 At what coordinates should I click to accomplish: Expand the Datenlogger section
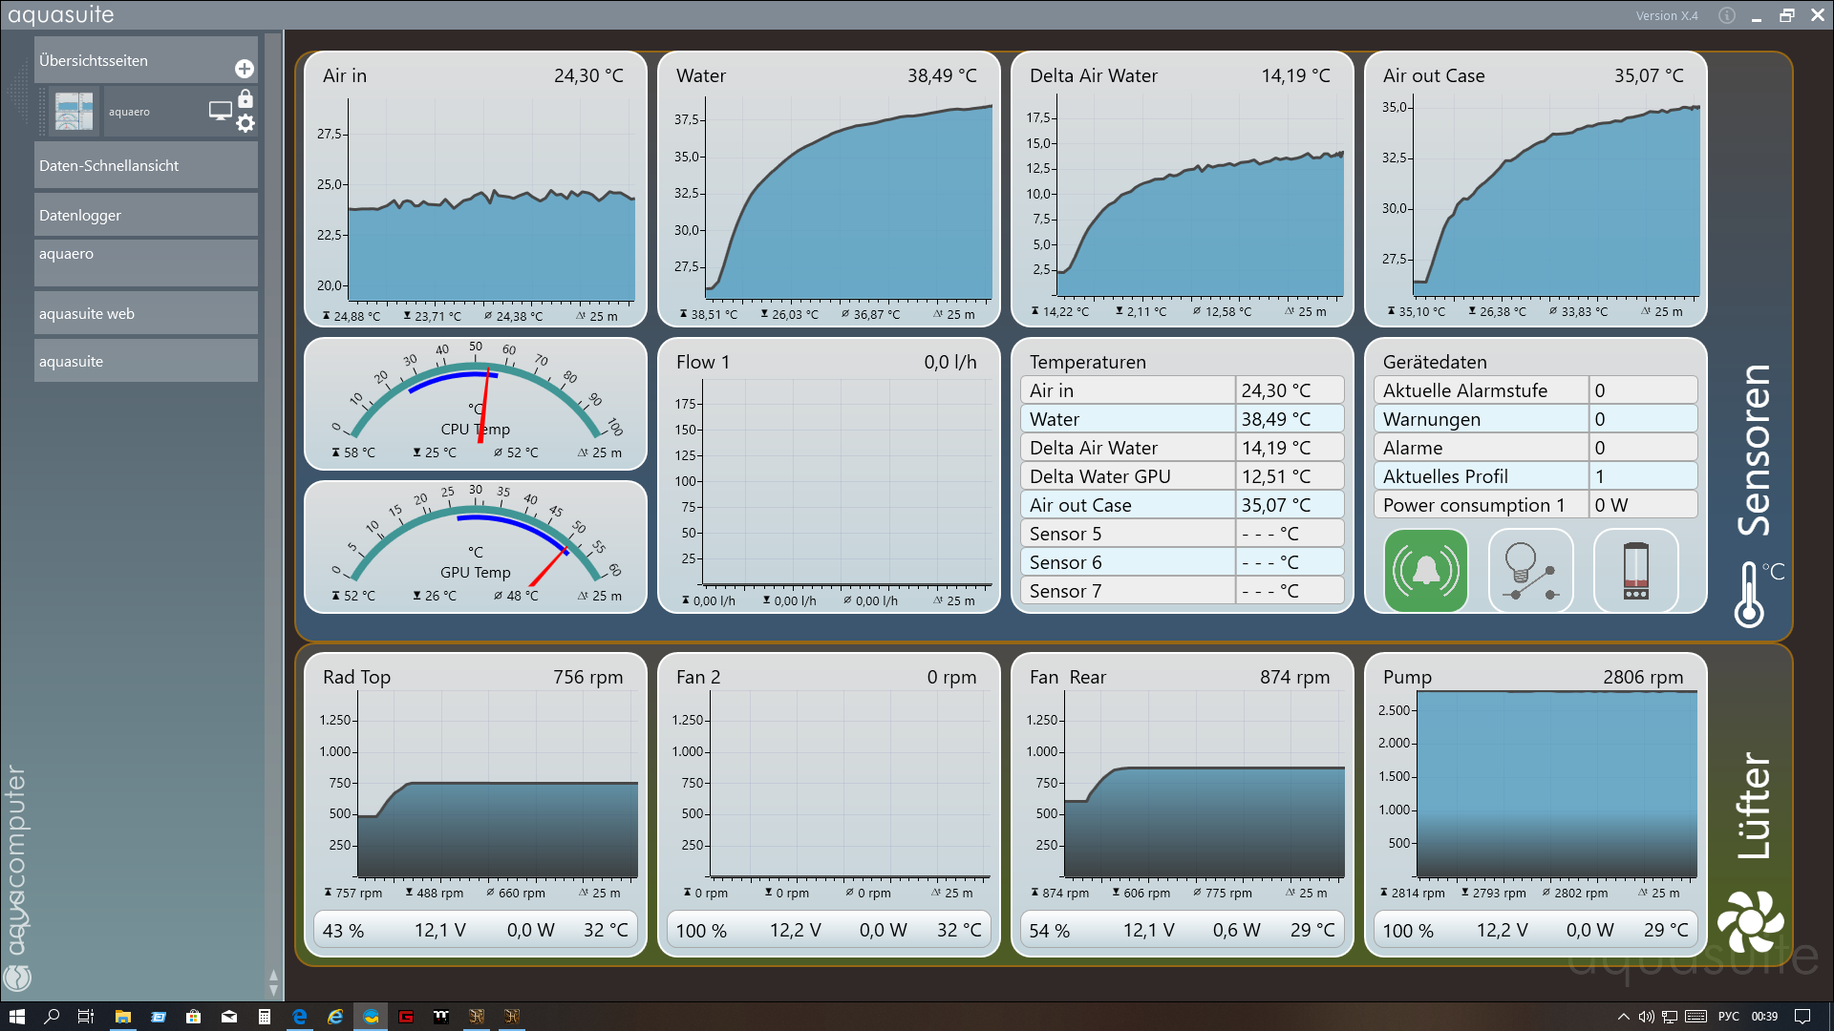(x=145, y=215)
